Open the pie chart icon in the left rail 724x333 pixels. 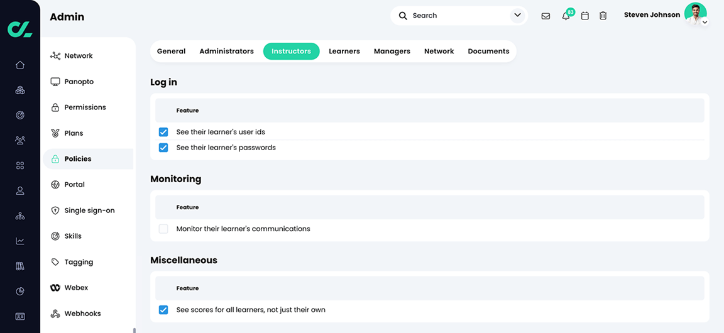(20, 292)
